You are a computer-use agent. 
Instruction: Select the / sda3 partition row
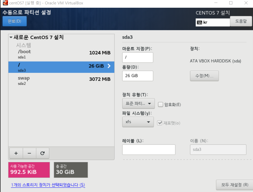point(61,67)
